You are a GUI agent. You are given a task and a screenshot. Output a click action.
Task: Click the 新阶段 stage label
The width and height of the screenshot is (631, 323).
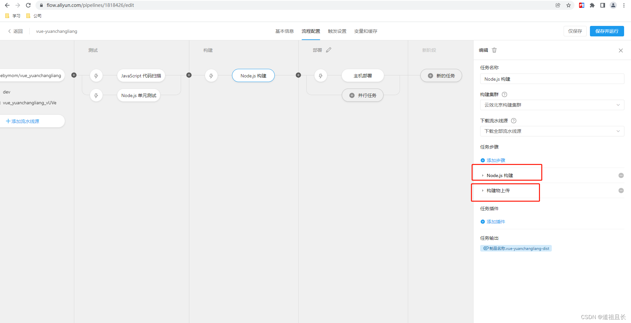click(x=429, y=50)
